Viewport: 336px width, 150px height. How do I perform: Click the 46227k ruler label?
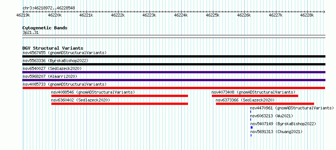click(x=276, y=15)
